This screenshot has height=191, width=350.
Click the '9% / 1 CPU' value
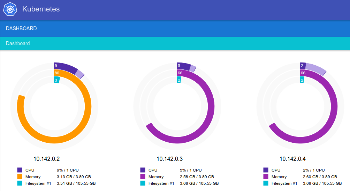(x=68, y=170)
